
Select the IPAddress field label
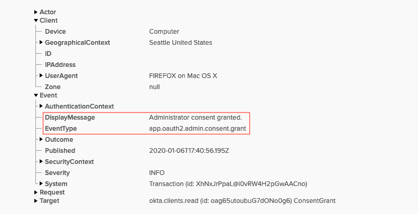60,65
